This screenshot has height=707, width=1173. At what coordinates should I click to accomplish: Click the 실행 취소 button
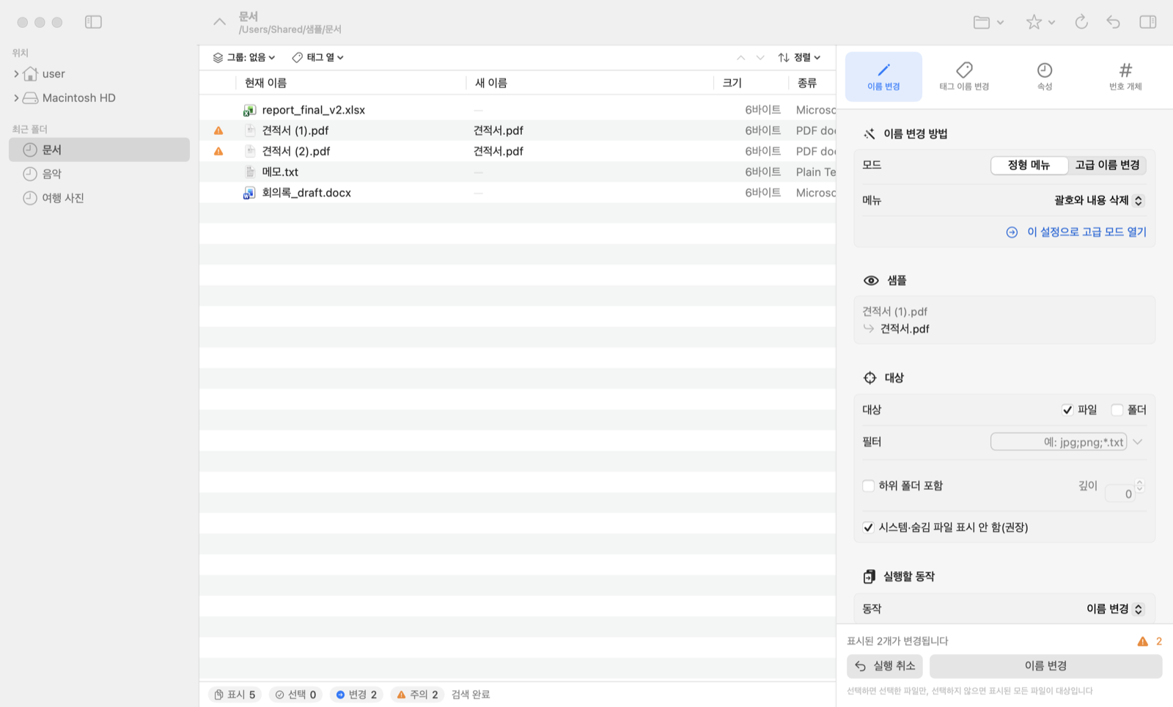[885, 666]
